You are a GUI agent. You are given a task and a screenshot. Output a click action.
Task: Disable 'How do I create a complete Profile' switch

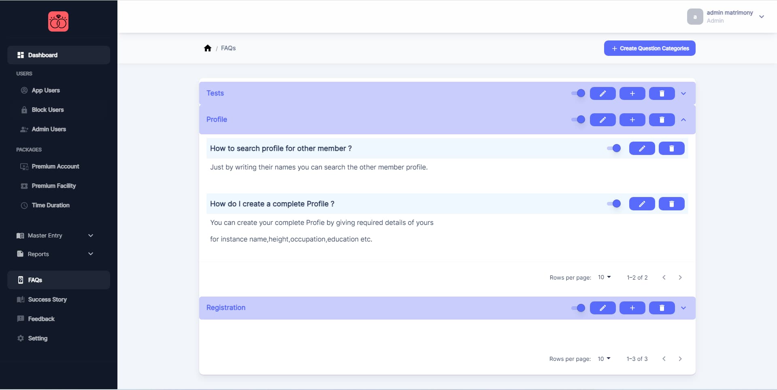614,204
